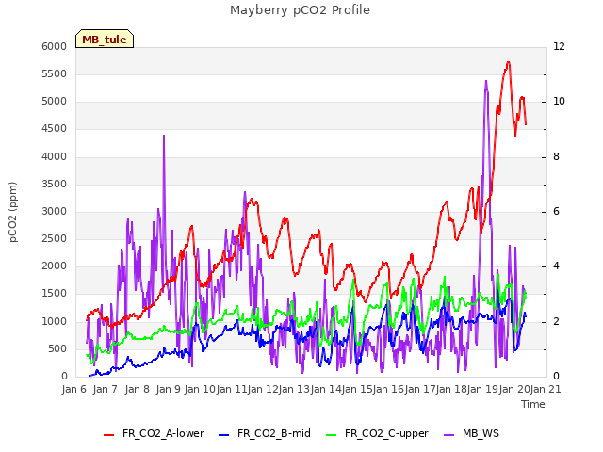Click the 10 right axis value

(x=559, y=102)
